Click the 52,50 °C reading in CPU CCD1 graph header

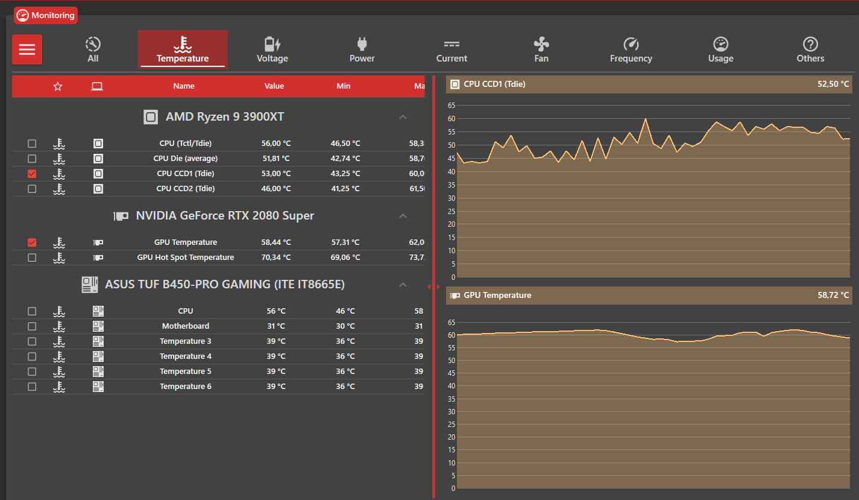pos(833,84)
